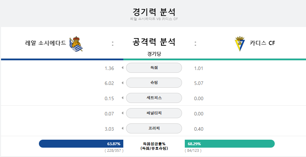Image resolution: width=306 pixels, height=157 pixels.
Task: Click the Cadiz CF team crest
Action: tap(240, 44)
